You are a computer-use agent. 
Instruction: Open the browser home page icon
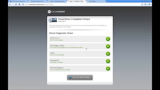(19, 4)
